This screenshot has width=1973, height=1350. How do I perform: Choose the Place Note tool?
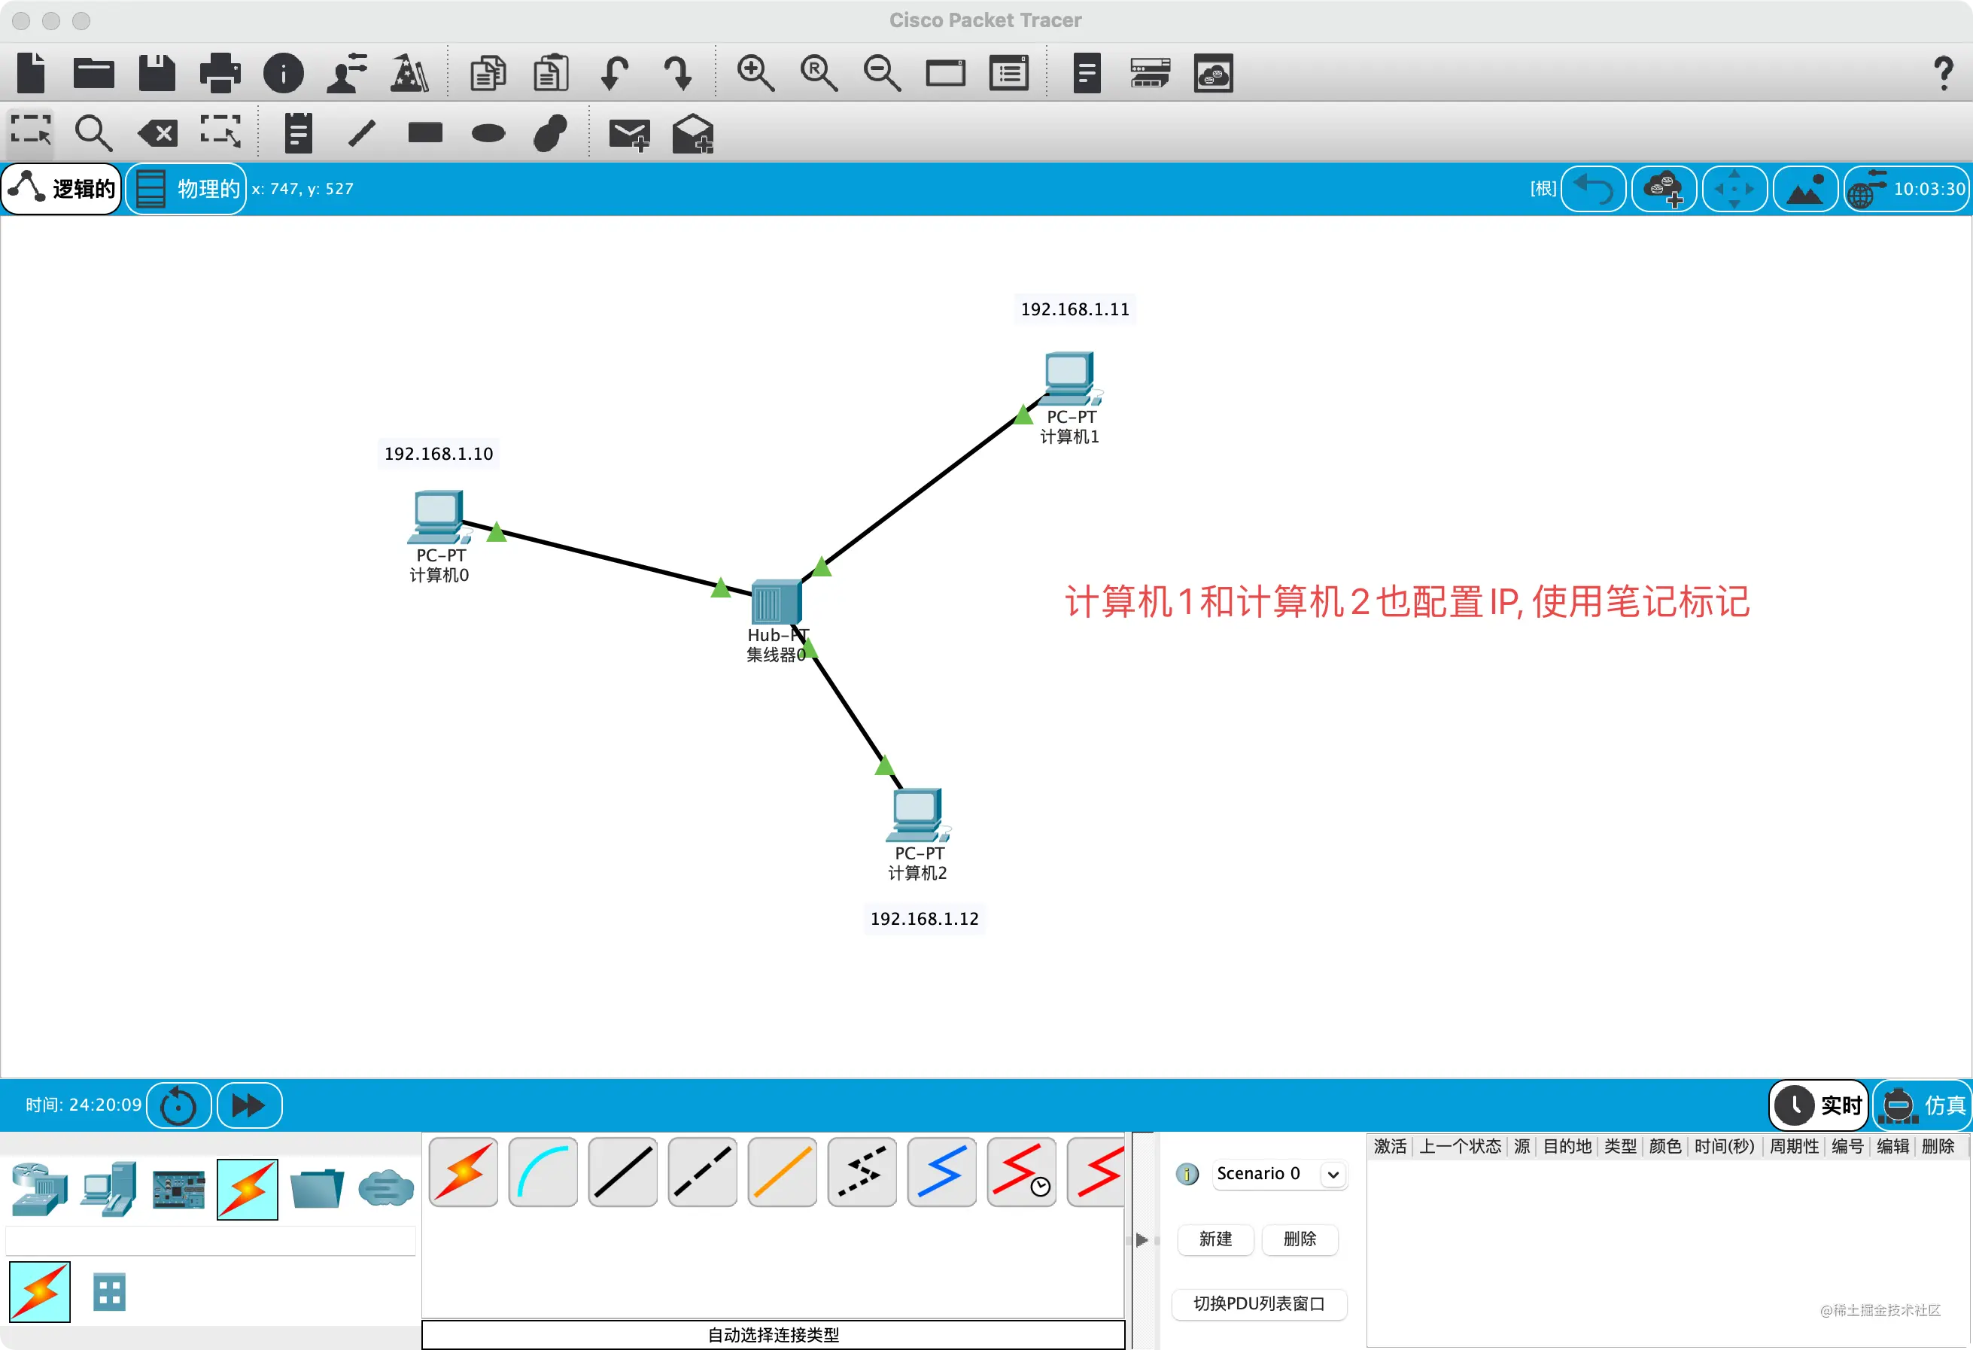click(298, 132)
